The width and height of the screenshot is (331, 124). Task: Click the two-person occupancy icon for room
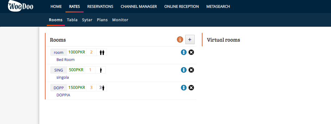click(x=102, y=52)
